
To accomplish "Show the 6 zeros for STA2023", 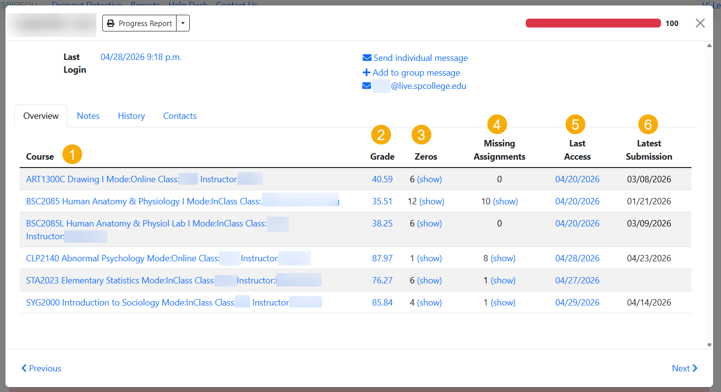I will pos(429,280).
